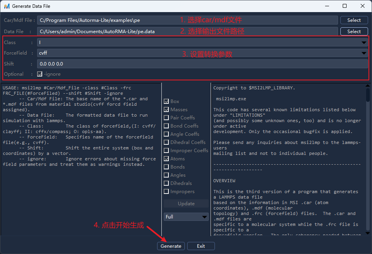Select the Car/Mdf file with Select button

click(354, 20)
